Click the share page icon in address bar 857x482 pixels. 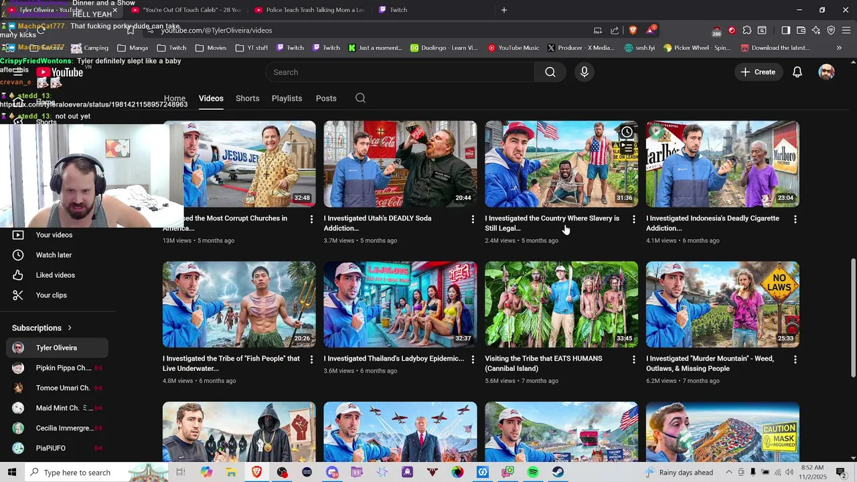pyautogui.click(x=615, y=30)
